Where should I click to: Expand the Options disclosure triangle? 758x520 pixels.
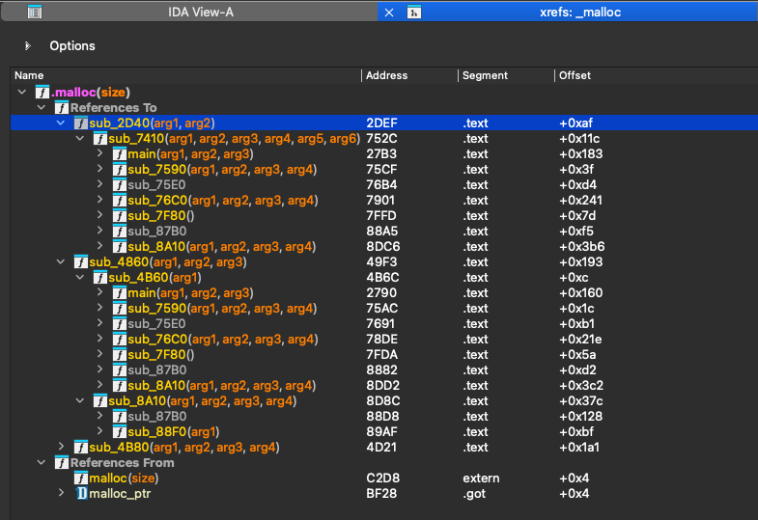coord(28,45)
